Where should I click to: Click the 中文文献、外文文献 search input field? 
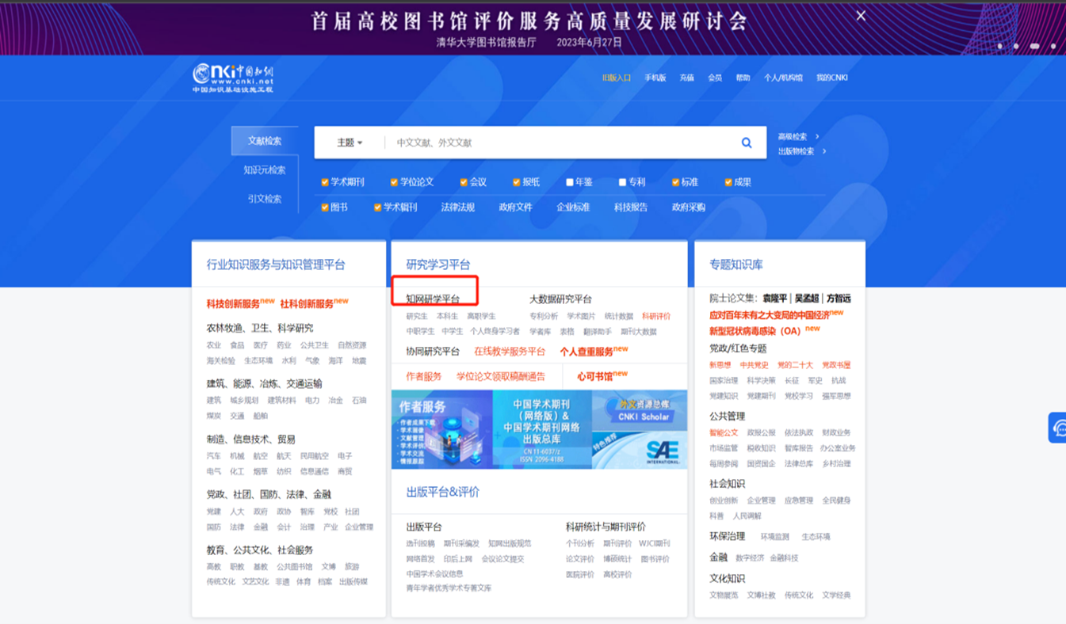point(559,143)
